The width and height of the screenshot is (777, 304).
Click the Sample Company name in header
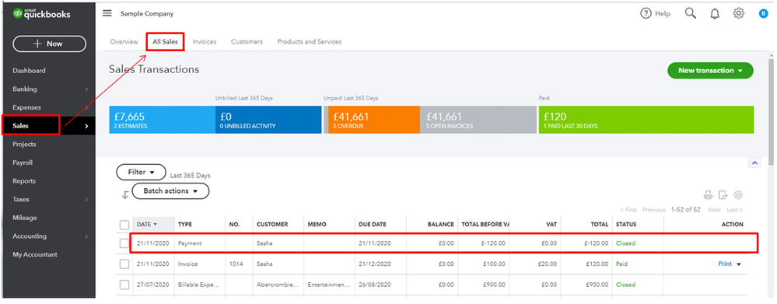click(x=147, y=14)
